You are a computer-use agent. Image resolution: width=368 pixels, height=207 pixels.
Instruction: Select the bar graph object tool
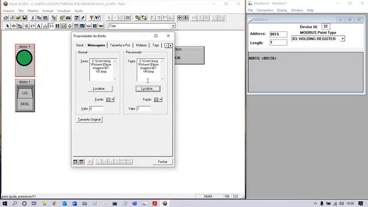click(x=45, y=26)
